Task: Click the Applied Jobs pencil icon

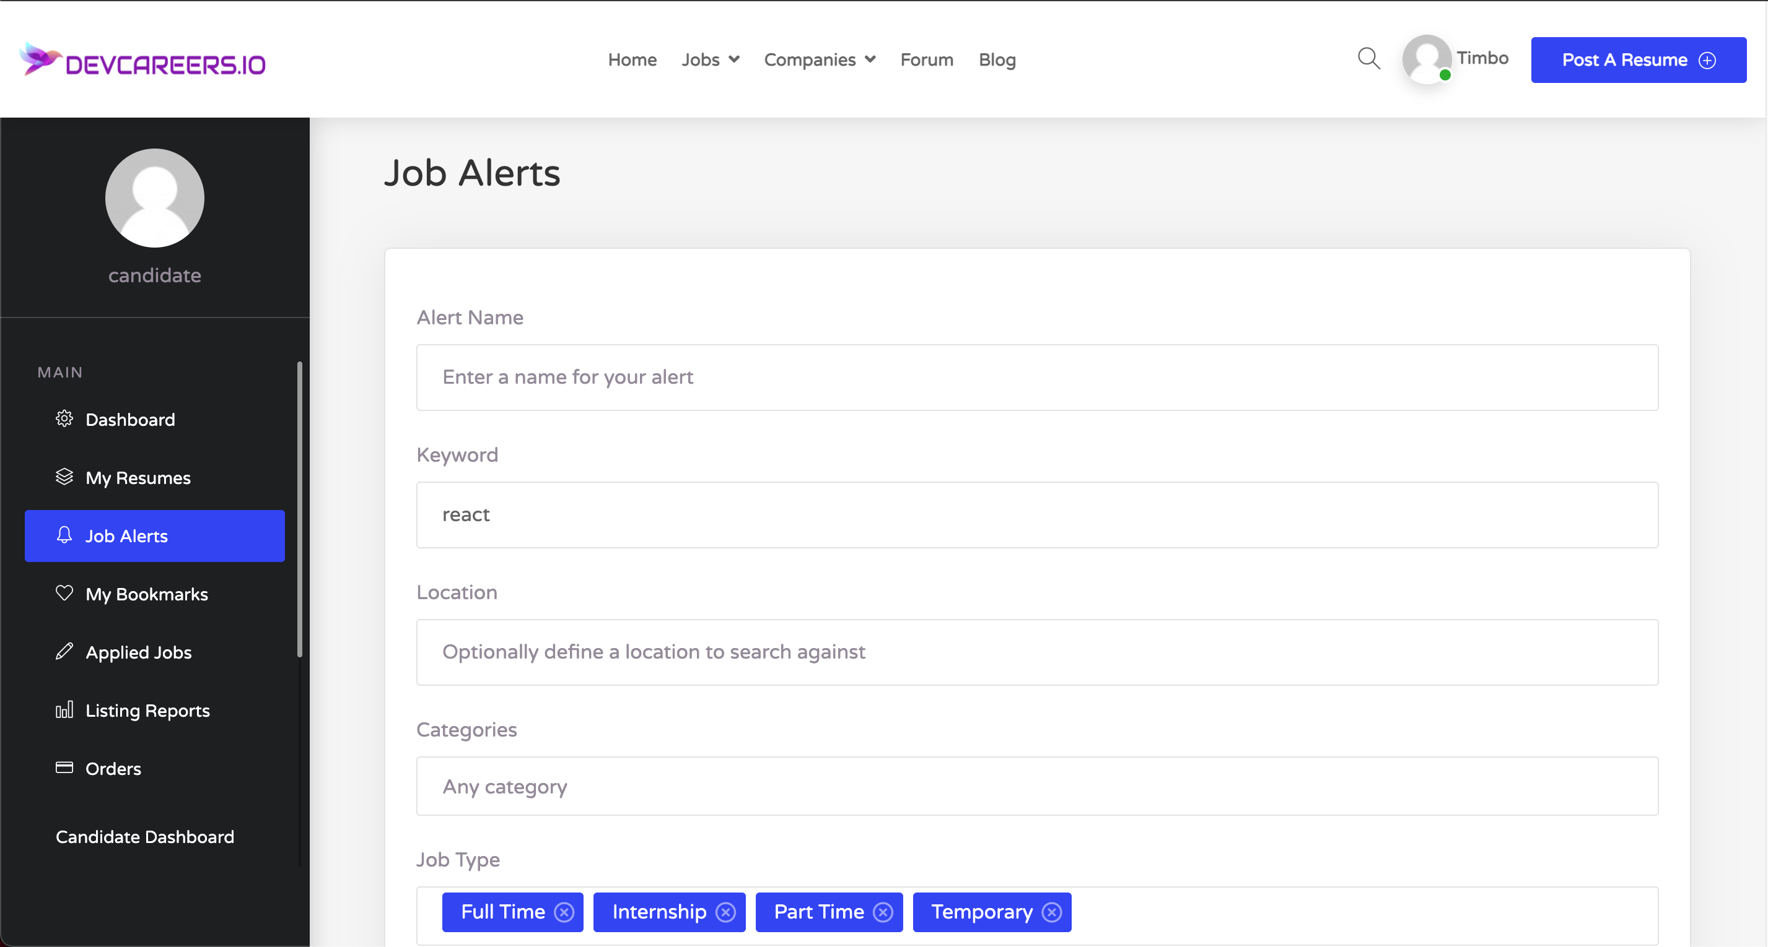Action: pos(64,651)
